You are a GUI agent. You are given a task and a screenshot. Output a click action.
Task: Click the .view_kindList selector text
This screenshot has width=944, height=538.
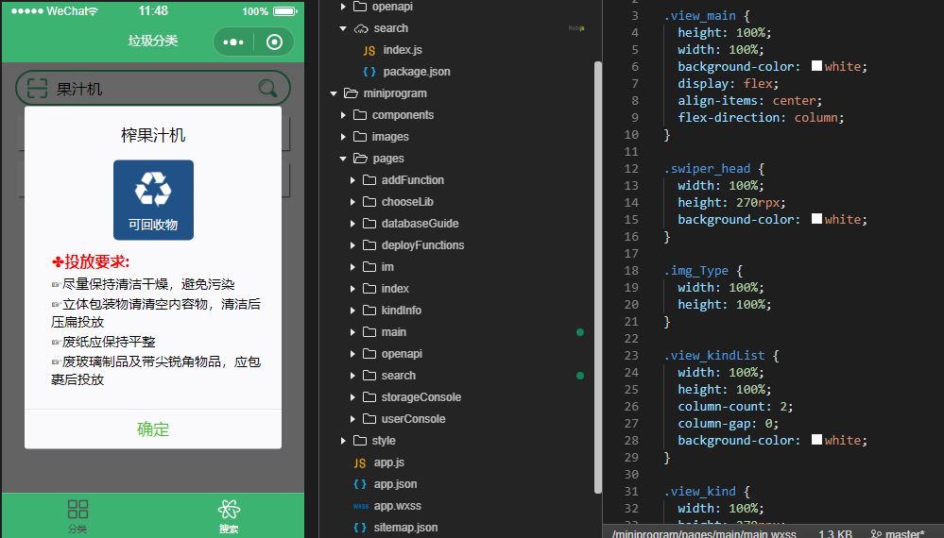[x=714, y=355]
